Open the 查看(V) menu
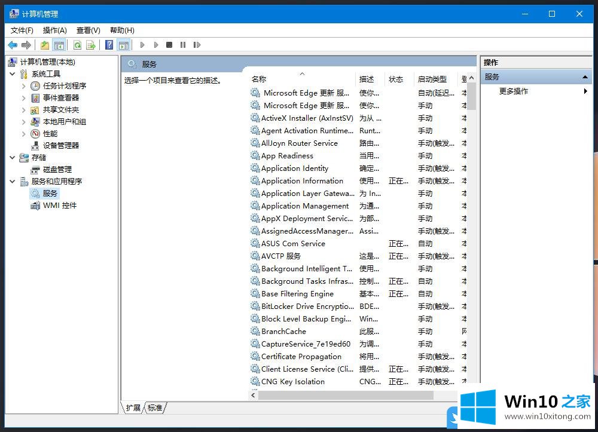The width and height of the screenshot is (598, 432). click(x=89, y=30)
